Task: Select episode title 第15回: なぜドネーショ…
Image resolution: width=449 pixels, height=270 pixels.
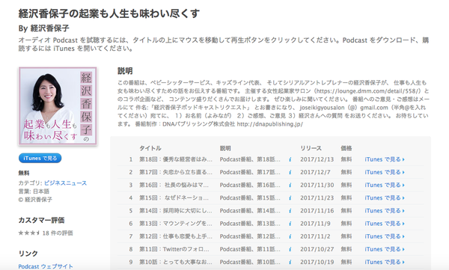Action: point(174,198)
